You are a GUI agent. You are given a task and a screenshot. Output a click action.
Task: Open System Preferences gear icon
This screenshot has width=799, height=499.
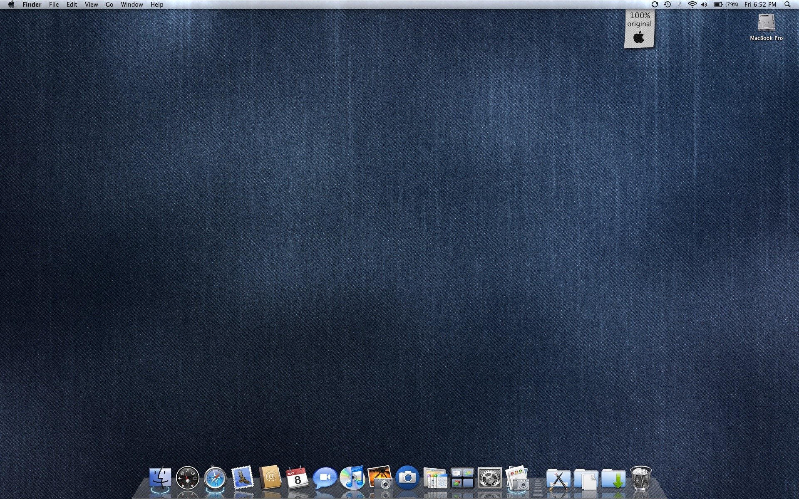(490, 478)
